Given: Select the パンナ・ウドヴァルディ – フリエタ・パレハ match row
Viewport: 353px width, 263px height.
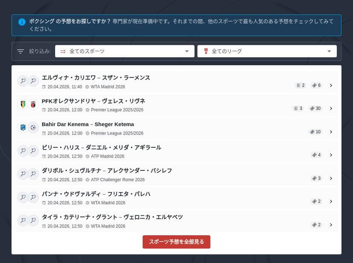Looking at the screenshot, I should point(96,194).
